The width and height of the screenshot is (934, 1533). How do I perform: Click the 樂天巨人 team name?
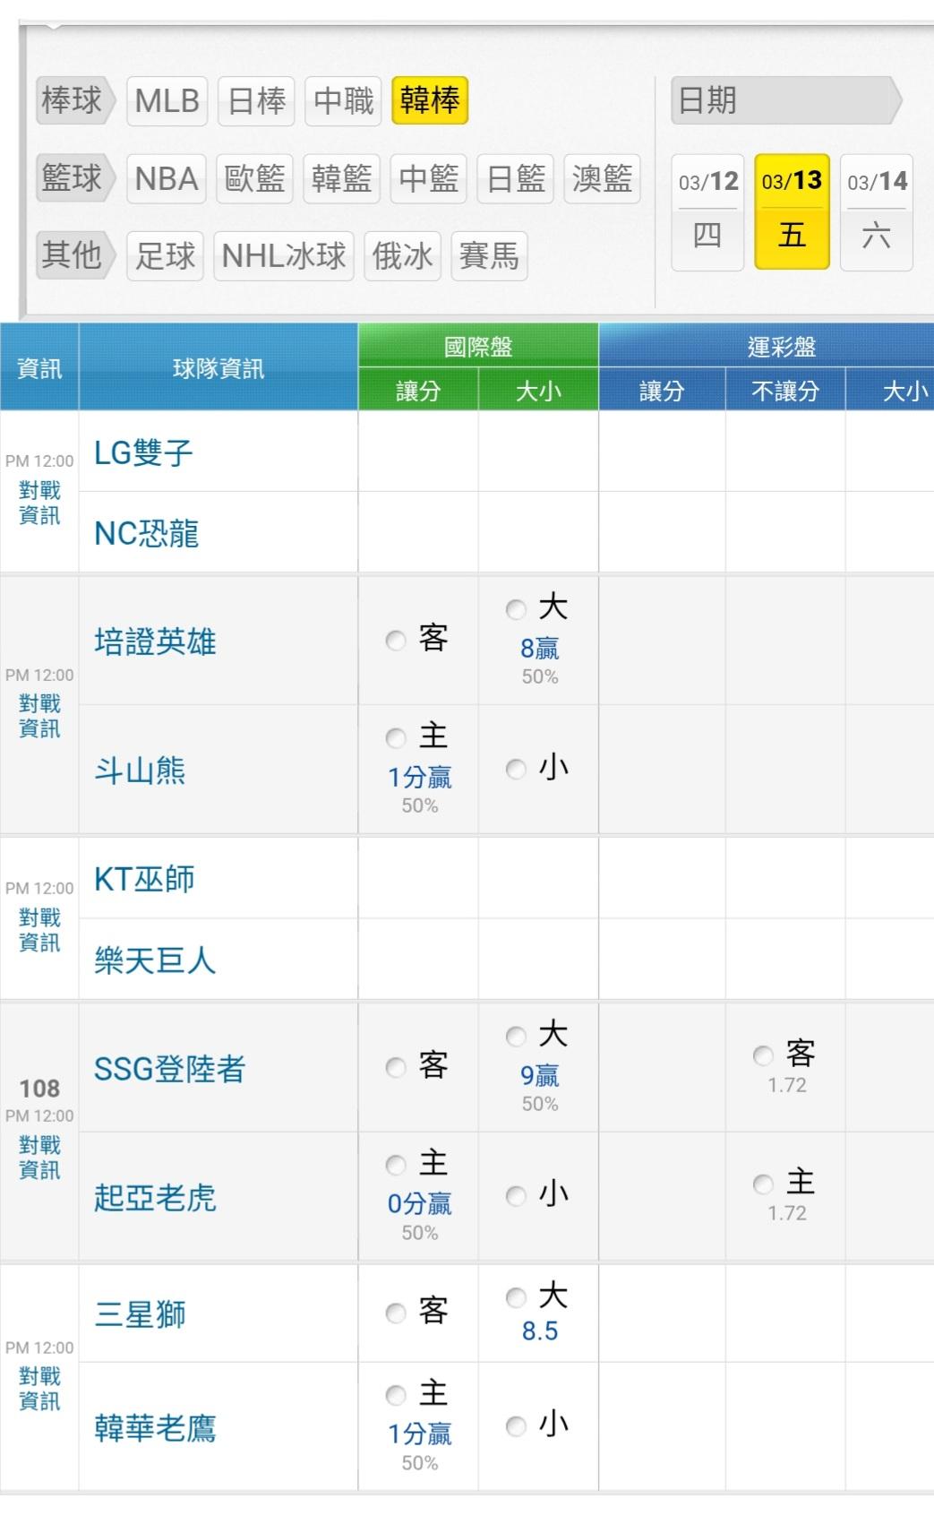tap(155, 960)
